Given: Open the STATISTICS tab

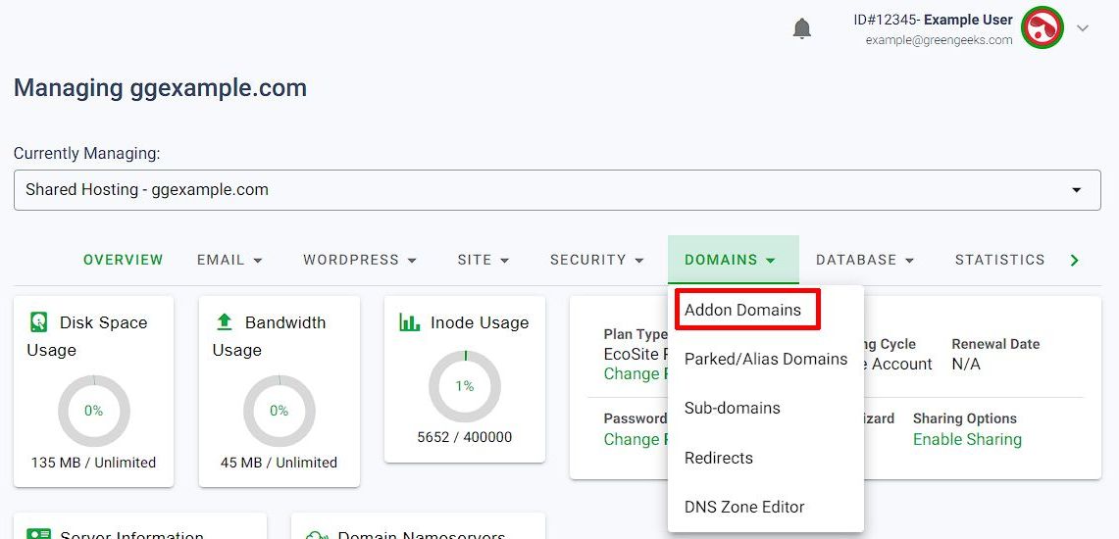Looking at the screenshot, I should coord(999,261).
